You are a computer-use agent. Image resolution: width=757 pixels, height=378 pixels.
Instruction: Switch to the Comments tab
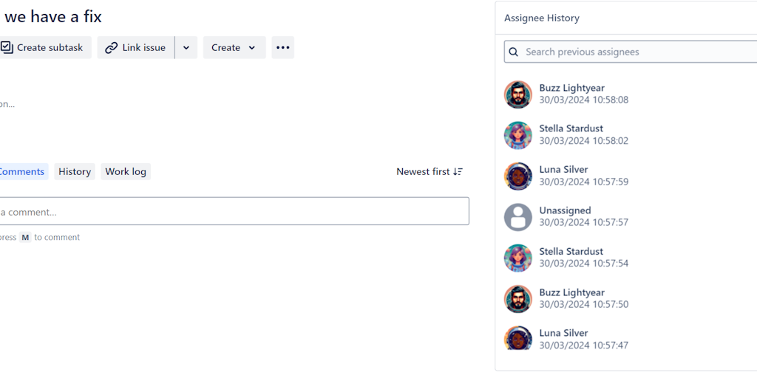click(x=22, y=171)
